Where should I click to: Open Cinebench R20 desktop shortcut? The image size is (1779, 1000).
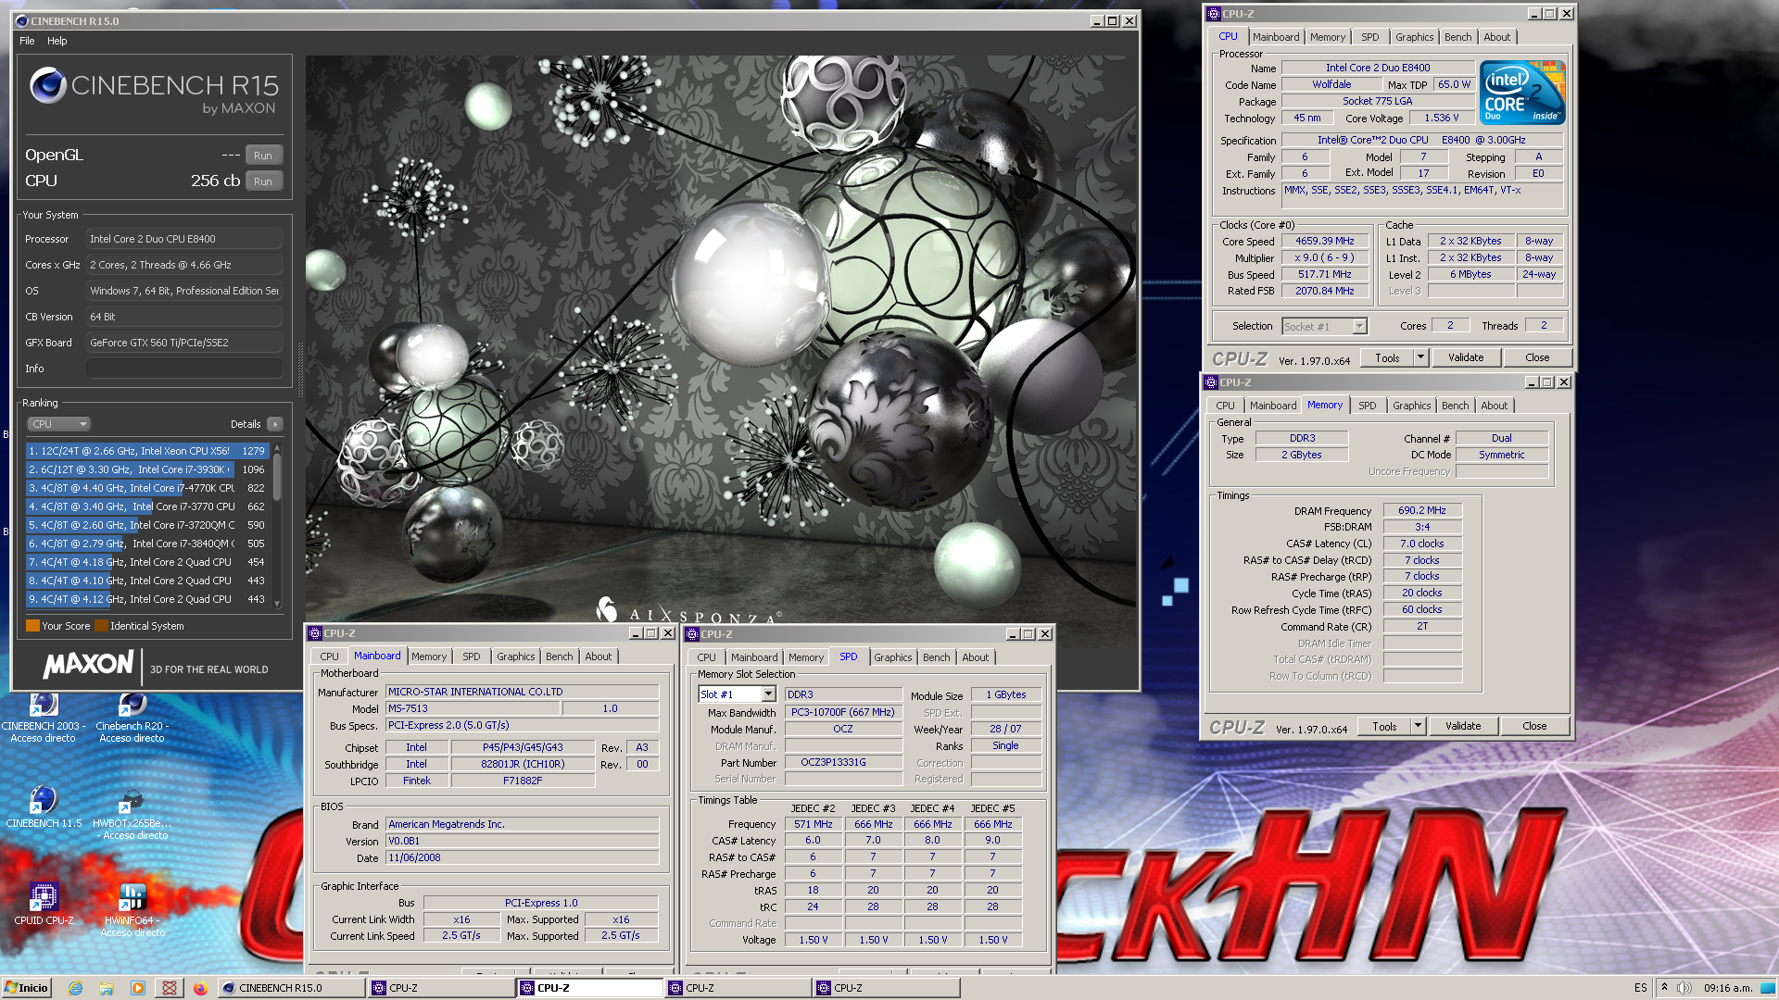[132, 718]
